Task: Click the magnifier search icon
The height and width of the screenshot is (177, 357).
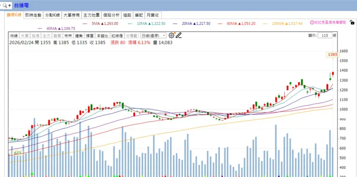Action: [x=5, y=5]
